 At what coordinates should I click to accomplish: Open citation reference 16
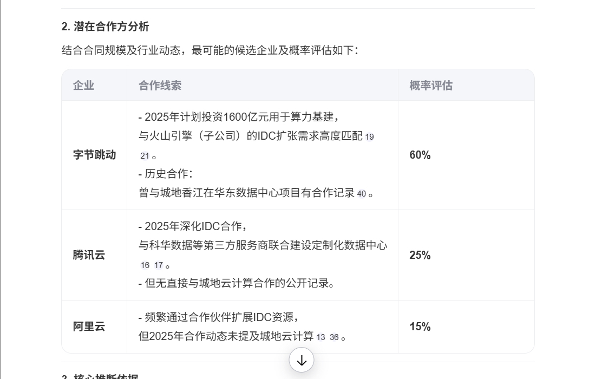click(x=145, y=265)
